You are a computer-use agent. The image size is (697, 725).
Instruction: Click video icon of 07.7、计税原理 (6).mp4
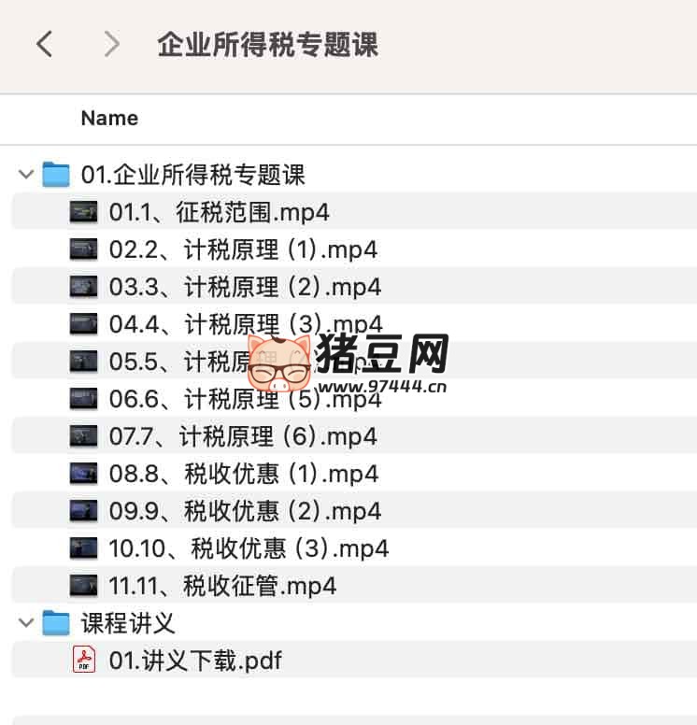[84, 436]
